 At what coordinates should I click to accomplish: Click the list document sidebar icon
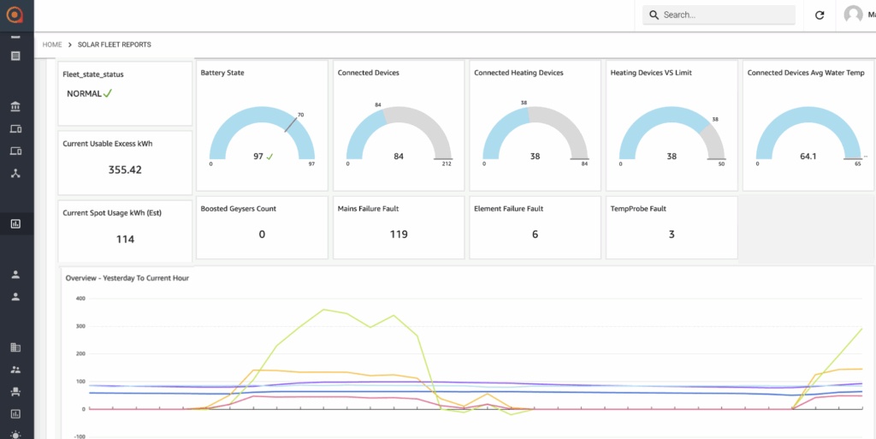(x=15, y=56)
